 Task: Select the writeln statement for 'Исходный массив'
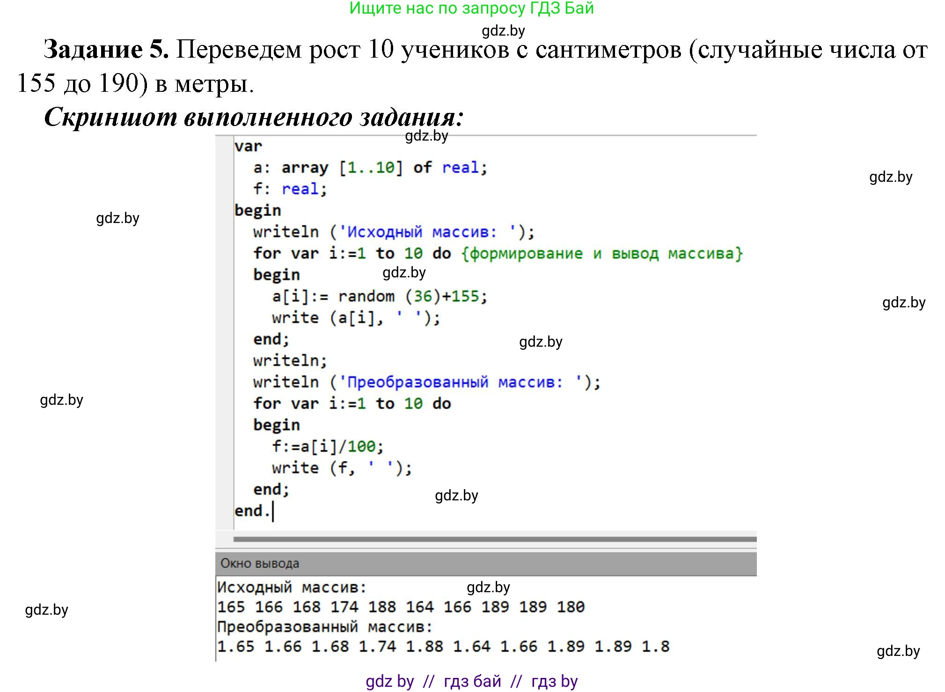(x=393, y=231)
